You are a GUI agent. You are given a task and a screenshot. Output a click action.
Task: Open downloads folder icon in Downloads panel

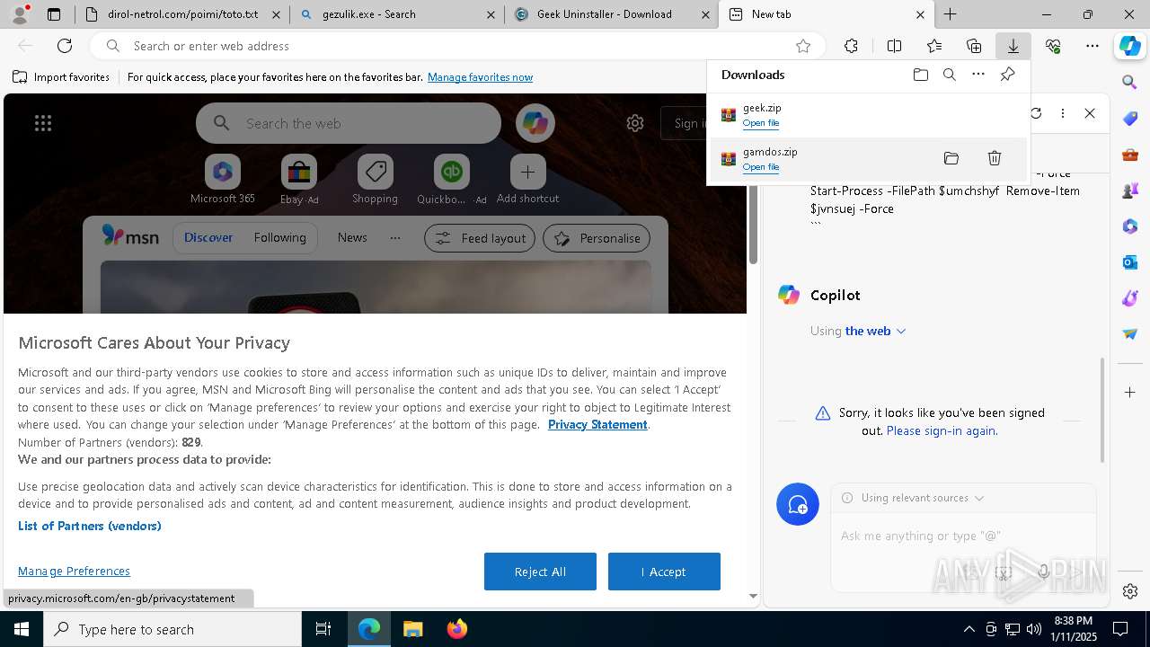921,75
